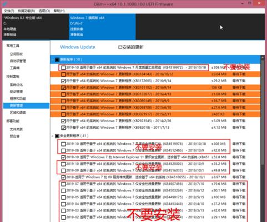The height and width of the screenshot is (222, 267).
Task: Click the ±100 MB size of KB4499175
Action: point(219,197)
